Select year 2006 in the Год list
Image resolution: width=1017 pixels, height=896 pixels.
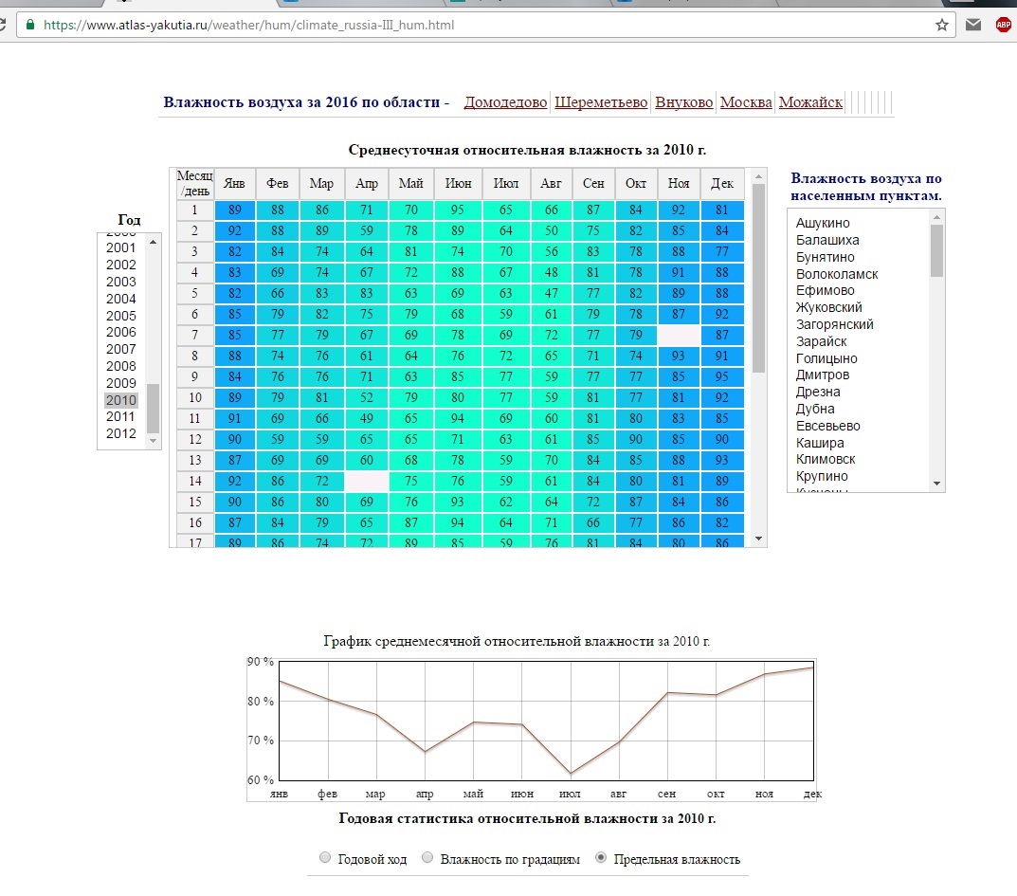coord(121,332)
